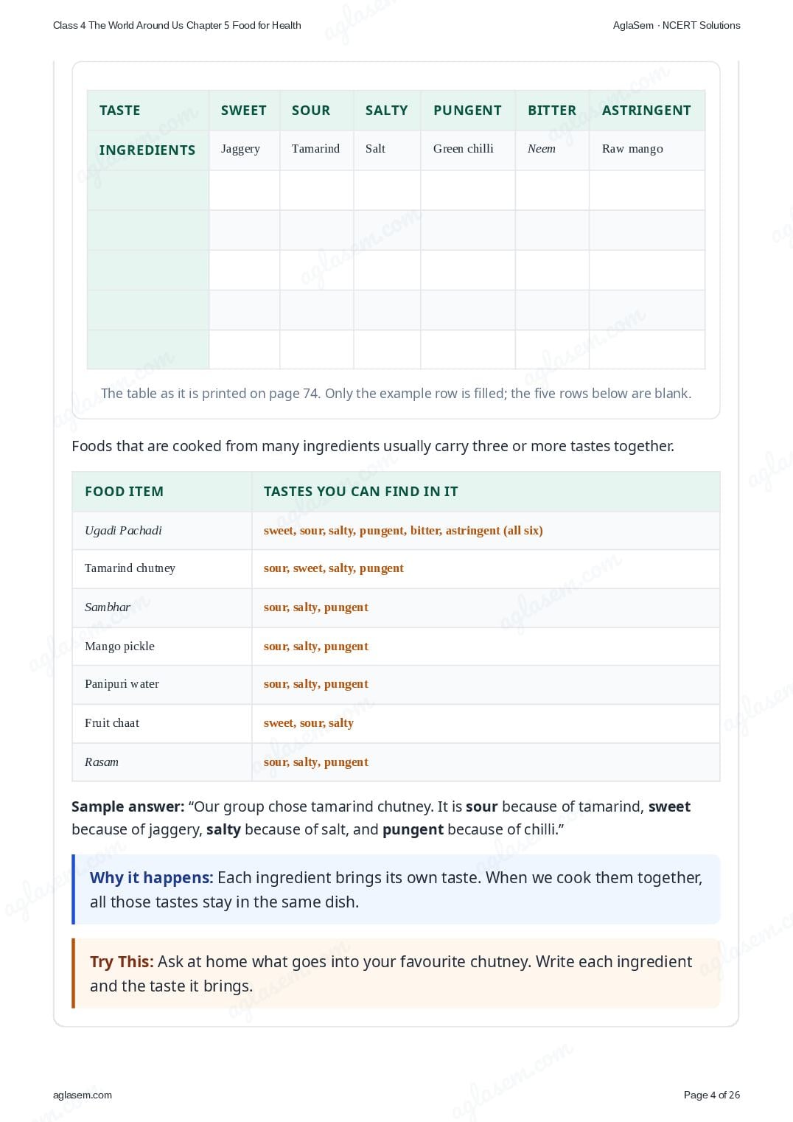Click the Sambhar food item
Viewport: 793px width, 1122px height.
108,607
